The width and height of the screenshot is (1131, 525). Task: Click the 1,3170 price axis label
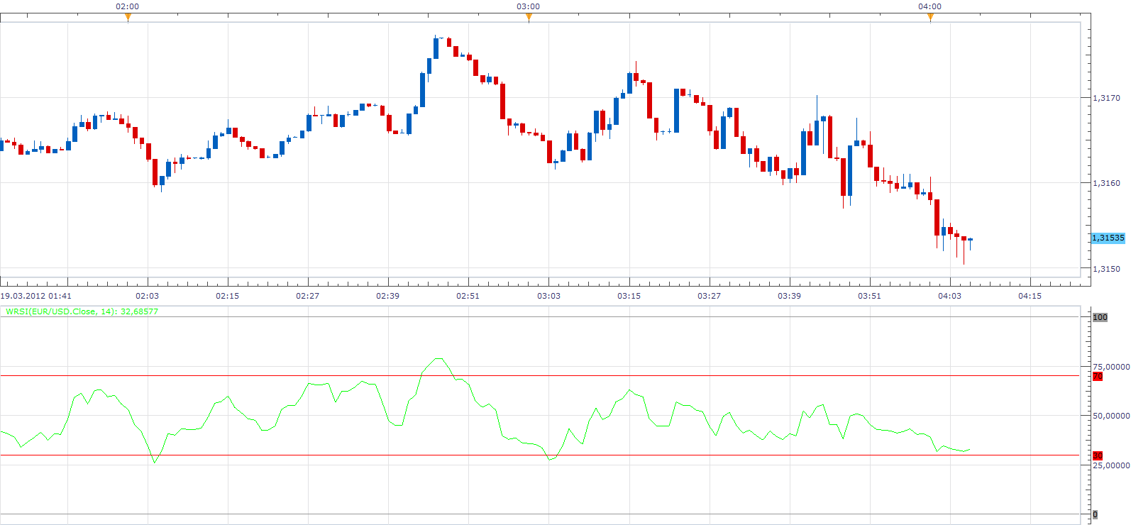(x=1107, y=98)
